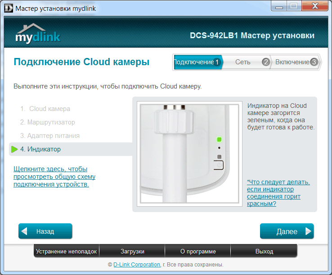Click the green arrow beside Индикатор

[14, 149]
